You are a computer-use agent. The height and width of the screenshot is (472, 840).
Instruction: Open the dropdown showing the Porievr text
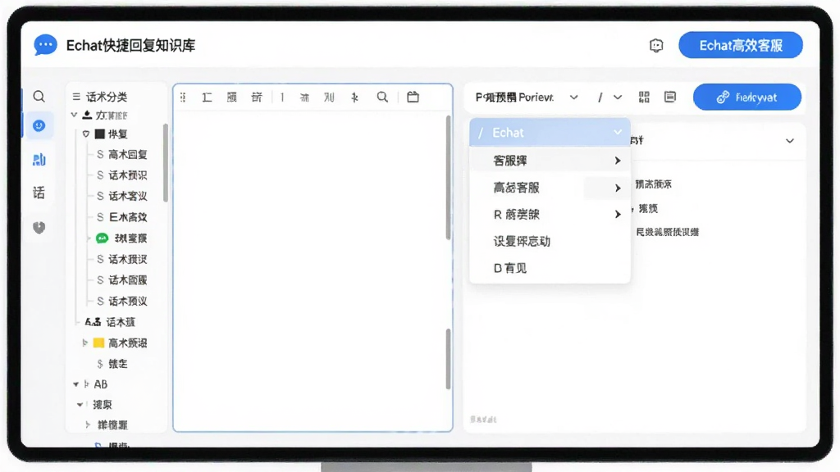[x=527, y=98]
